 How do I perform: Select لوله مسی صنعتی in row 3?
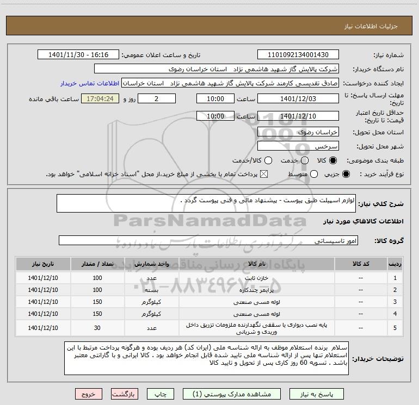pos(256,302)
